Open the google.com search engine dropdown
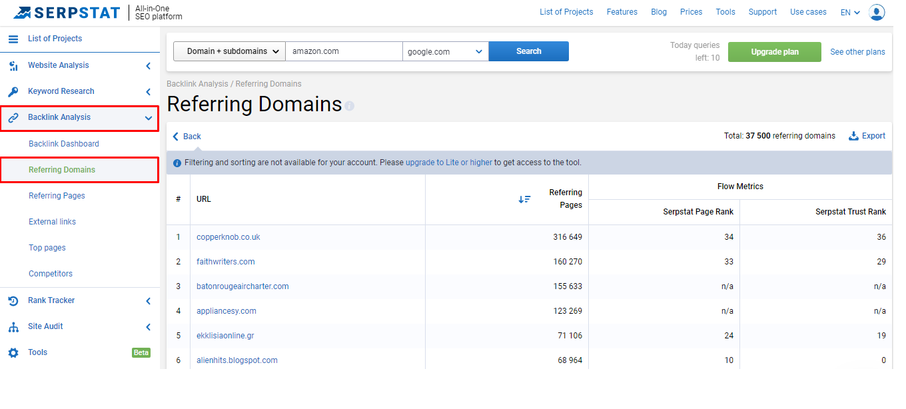This screenshot has height=409, width=906. click(446, 51)
